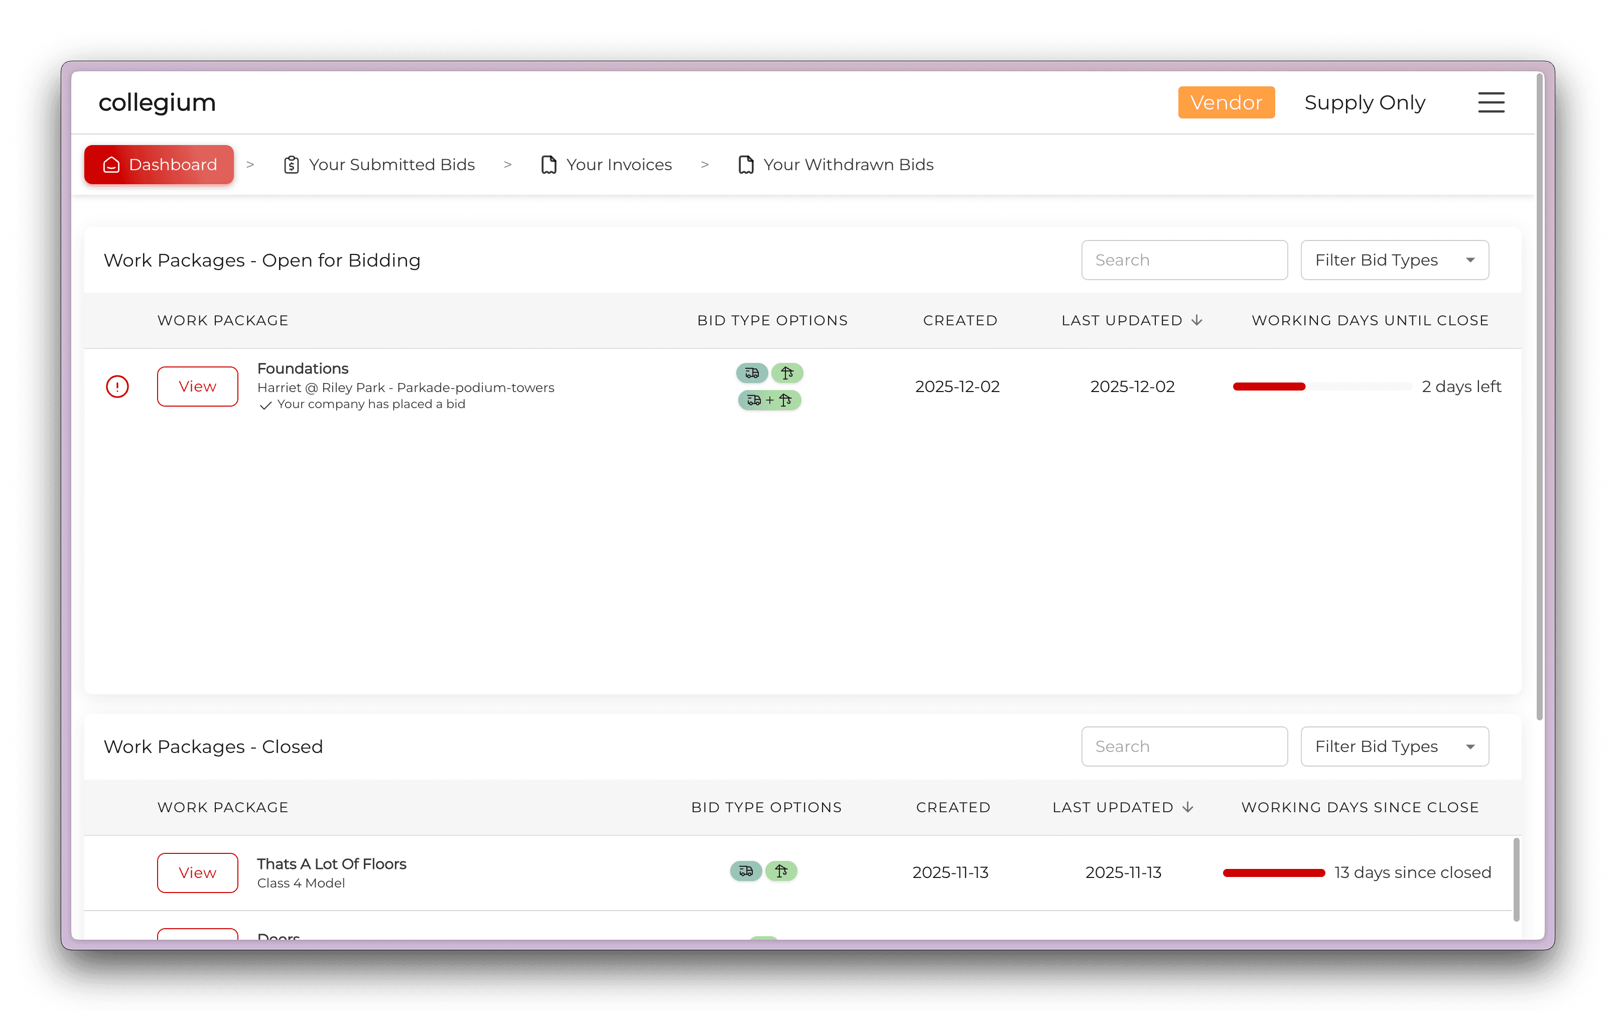Sort open packages by Created column
This screenshot has width=1616, height=1011.
(x=960, y=320)
